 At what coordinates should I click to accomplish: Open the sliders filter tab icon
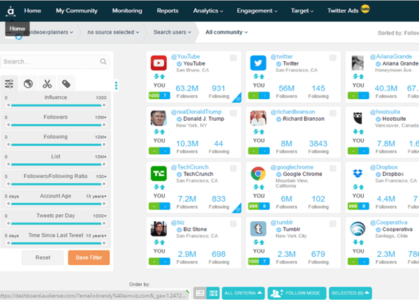point(9,84)
